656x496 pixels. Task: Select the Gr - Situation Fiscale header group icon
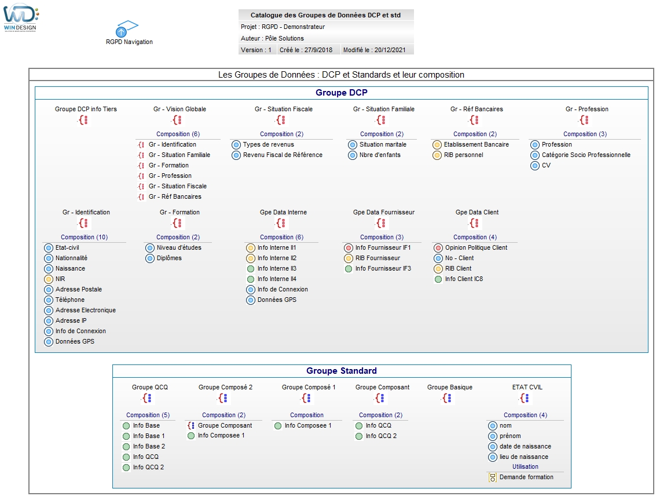[281, 120]
